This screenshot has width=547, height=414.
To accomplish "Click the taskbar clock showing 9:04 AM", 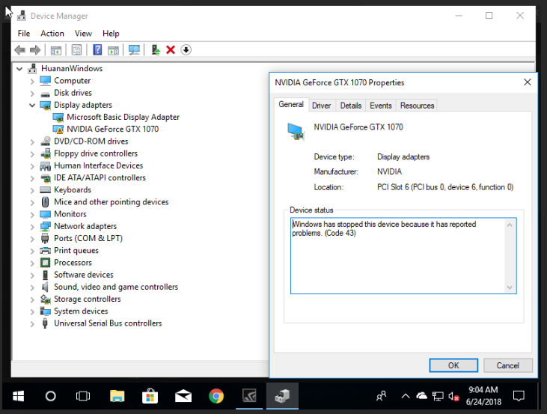I will [483, 396].
